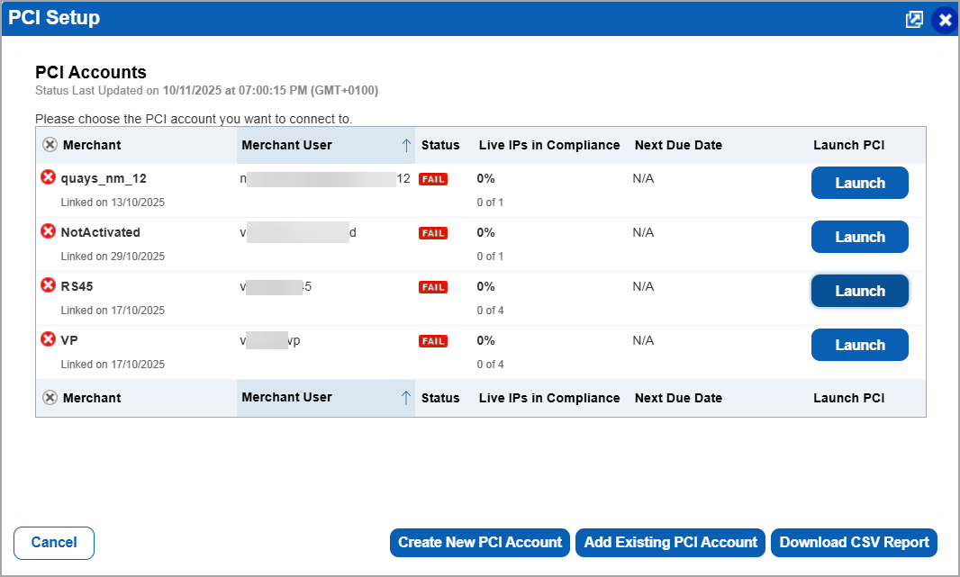This screenshot has height=577, width=960.
Task: Select the FAIL status badge for NotActivated
Action: click(x=433, y=232)
